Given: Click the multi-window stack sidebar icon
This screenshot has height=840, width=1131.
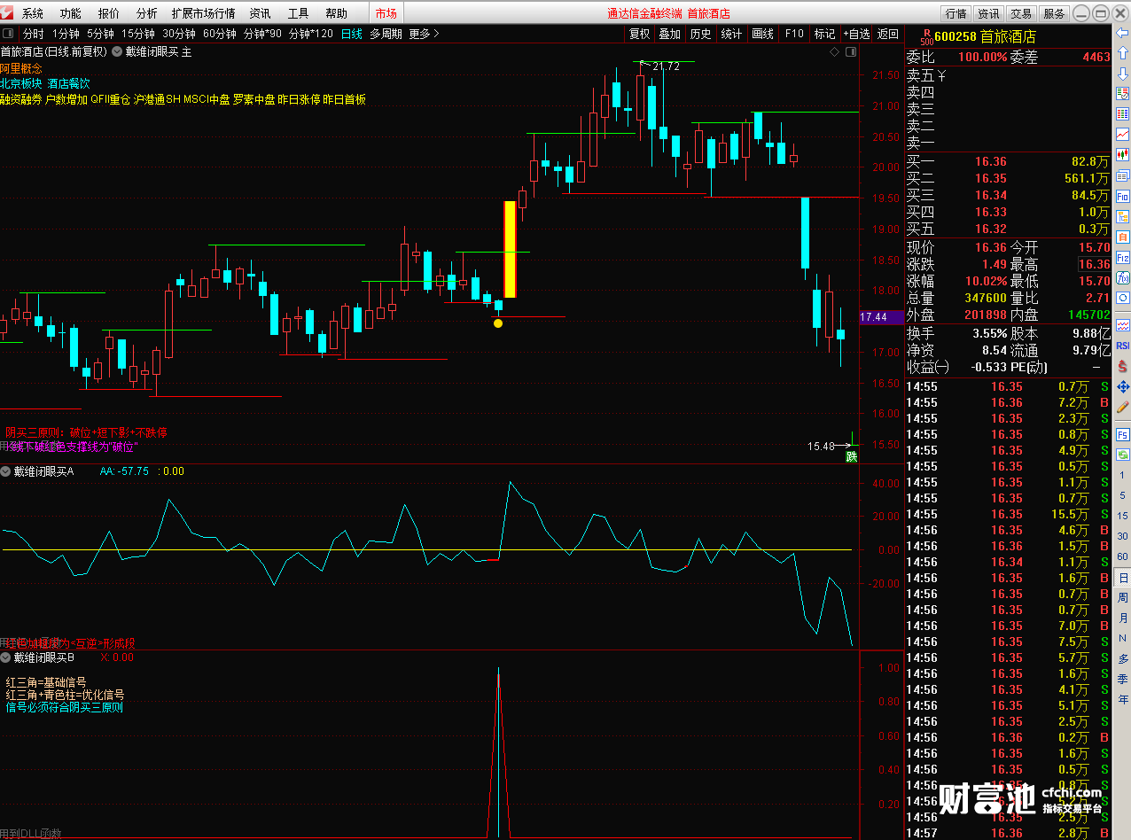Looking at the screenshot, I should [1122, 175].
